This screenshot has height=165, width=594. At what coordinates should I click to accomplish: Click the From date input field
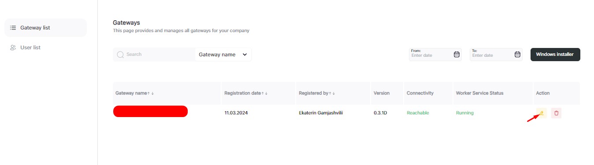[435, 55]
